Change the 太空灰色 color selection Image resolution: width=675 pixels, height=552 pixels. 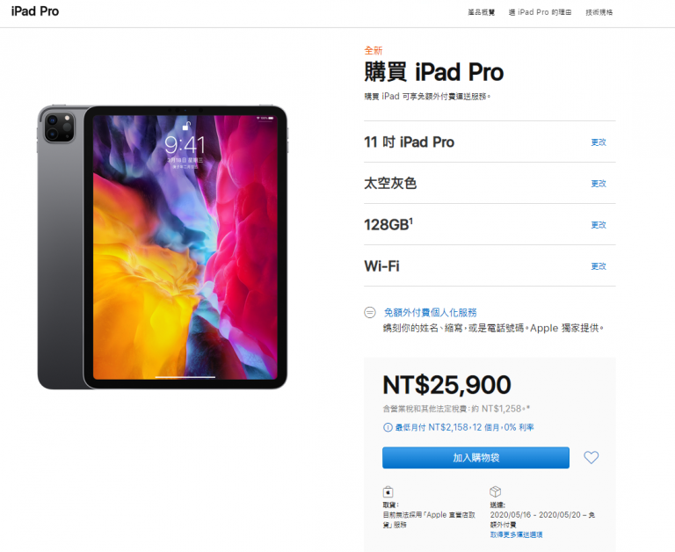pos(599,184)
